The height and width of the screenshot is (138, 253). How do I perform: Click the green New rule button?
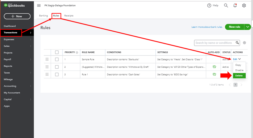(235, 27)
